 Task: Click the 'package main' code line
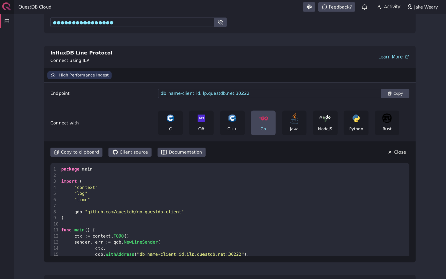(x=77, y=169)
